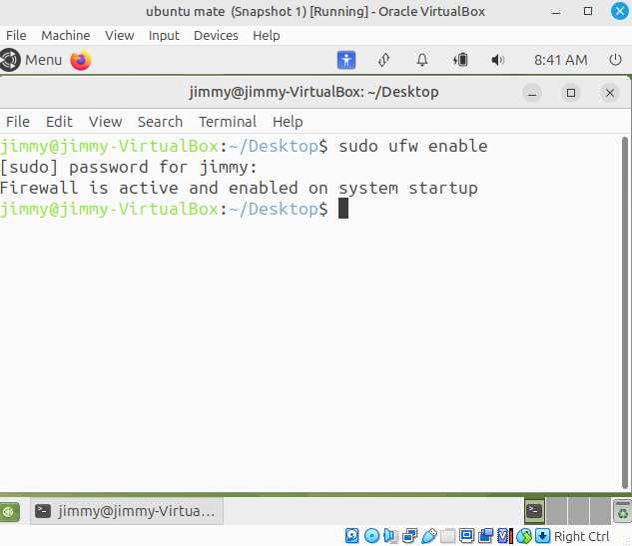Open the terminal's File menu
Screen dimensions: 632x546
[x=18, y=122]
